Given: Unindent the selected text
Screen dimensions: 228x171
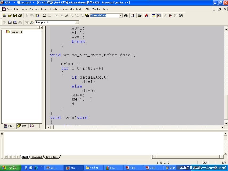Looking at the screenshot, I should (62, 15).
